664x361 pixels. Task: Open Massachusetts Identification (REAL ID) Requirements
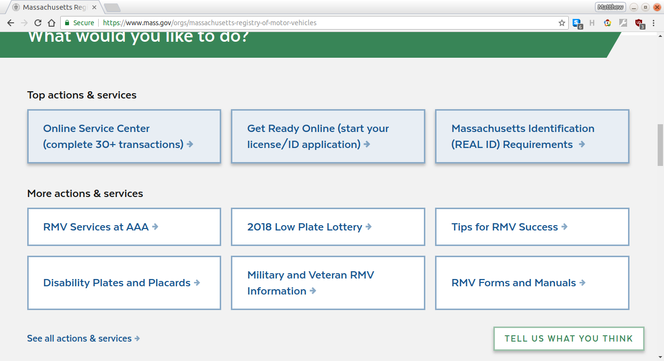532,136
